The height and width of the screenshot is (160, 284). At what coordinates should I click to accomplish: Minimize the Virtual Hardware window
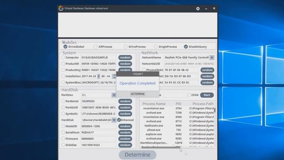206,8
